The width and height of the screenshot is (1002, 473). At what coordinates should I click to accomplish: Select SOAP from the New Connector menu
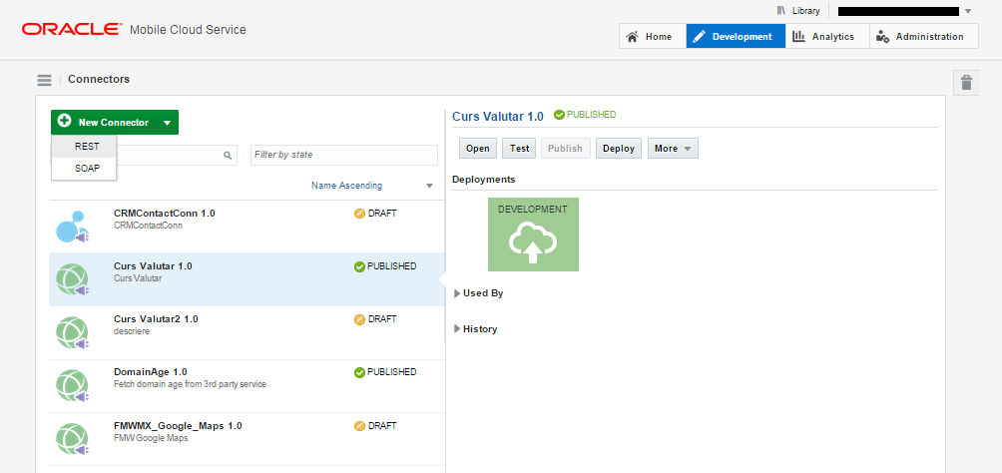pyautogui.click(x=88, y=169)
